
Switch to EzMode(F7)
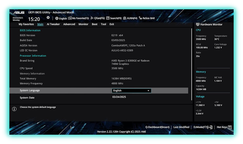point(203,127)
